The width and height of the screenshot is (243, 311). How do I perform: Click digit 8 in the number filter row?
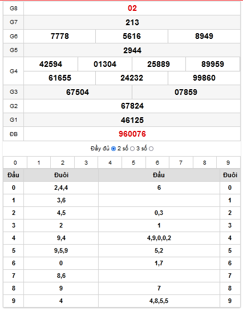205,162
